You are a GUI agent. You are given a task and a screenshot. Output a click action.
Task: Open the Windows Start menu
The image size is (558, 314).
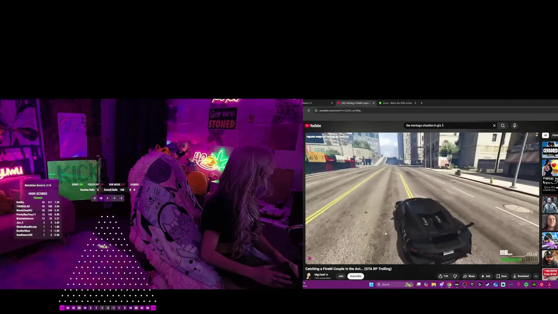pyautogui.click(x=371, y=285)
